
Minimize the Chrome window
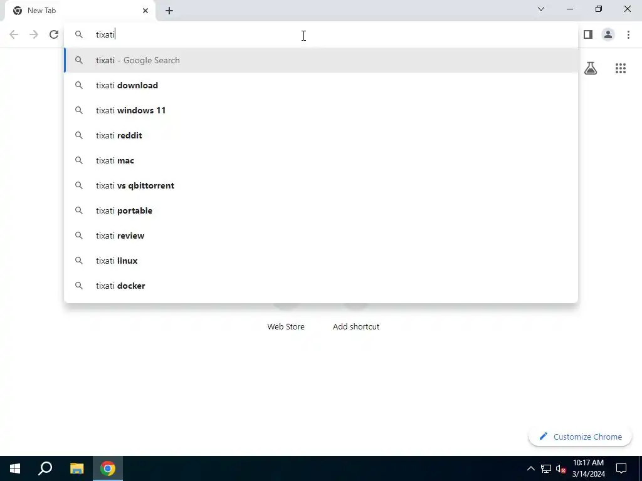(x=570, y=9)
